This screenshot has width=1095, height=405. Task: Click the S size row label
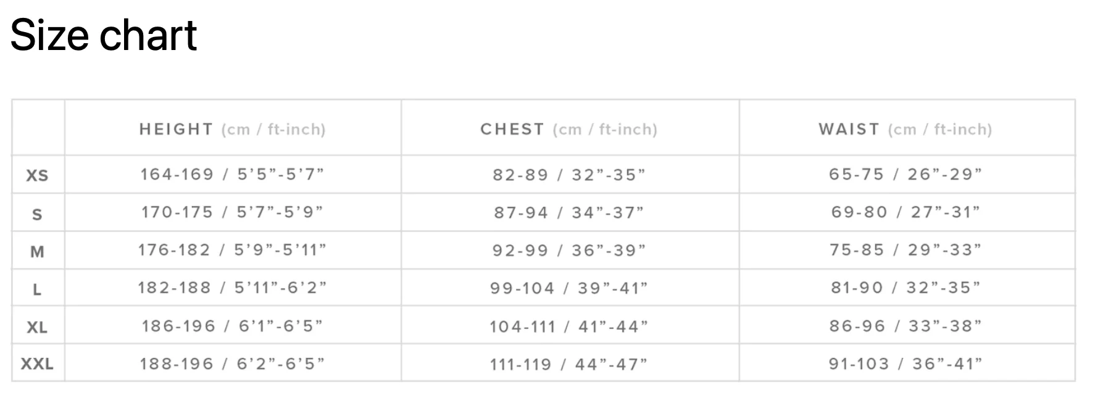[37, 214]
